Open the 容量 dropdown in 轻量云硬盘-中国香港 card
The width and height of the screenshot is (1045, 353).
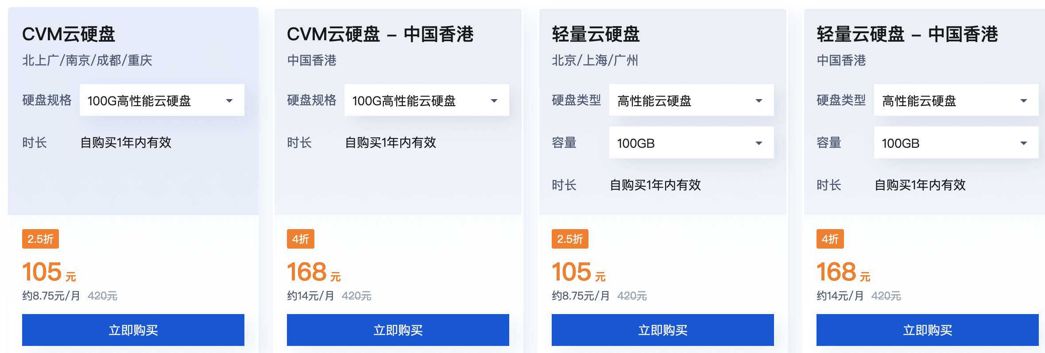tap(955, 142)
